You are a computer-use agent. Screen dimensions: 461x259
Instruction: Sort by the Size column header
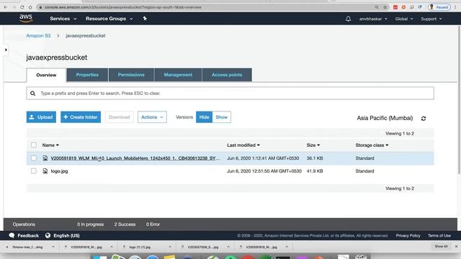[x=313, y=145]
